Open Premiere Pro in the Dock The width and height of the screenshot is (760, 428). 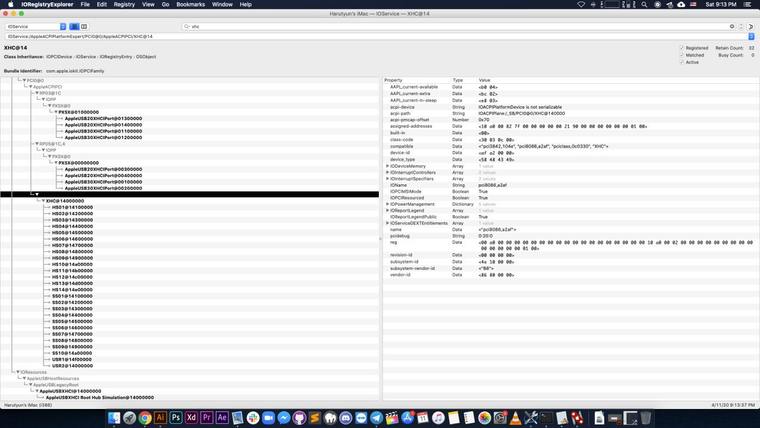point(207,418)
